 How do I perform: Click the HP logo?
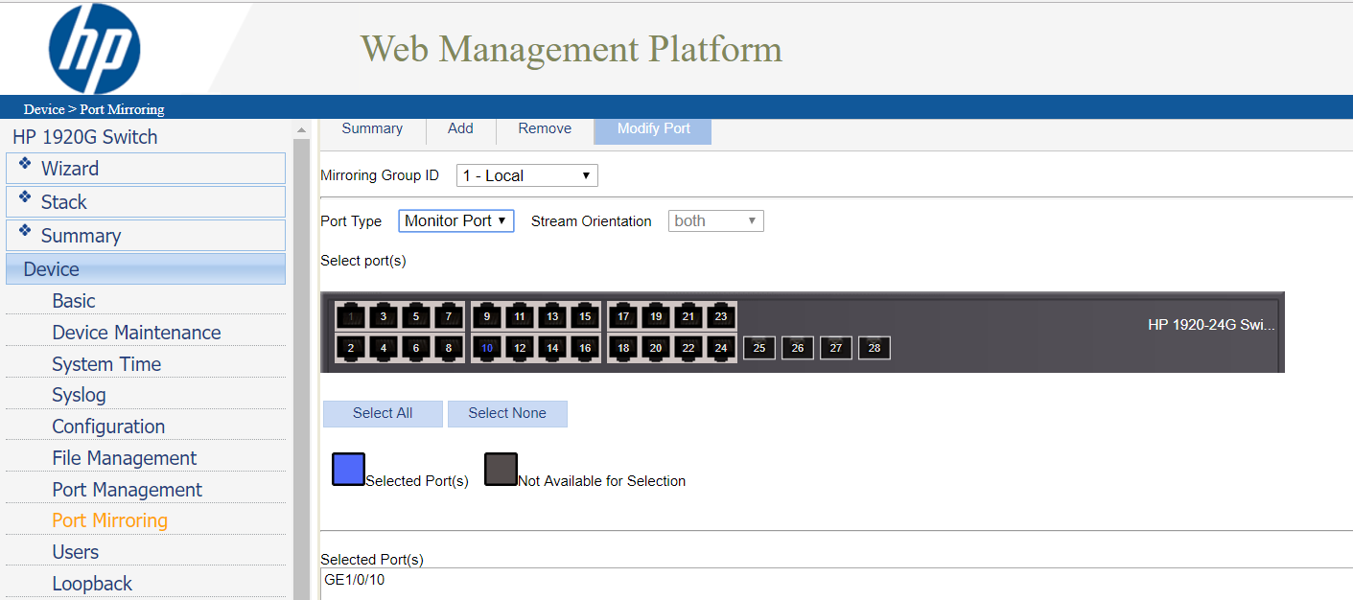(x=94, y=48)
